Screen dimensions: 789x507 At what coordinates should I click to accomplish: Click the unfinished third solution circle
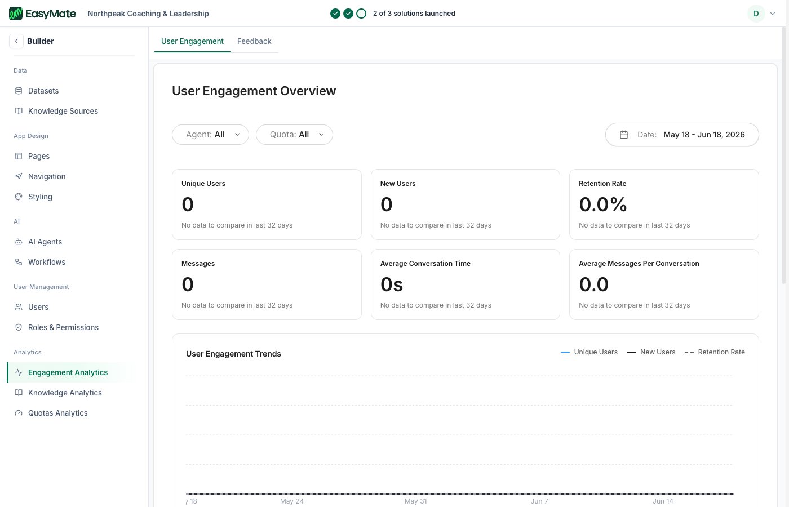361,14
